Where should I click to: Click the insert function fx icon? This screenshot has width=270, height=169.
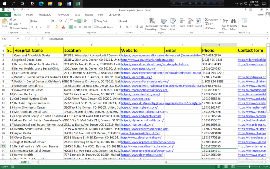(x=43, y=39)
